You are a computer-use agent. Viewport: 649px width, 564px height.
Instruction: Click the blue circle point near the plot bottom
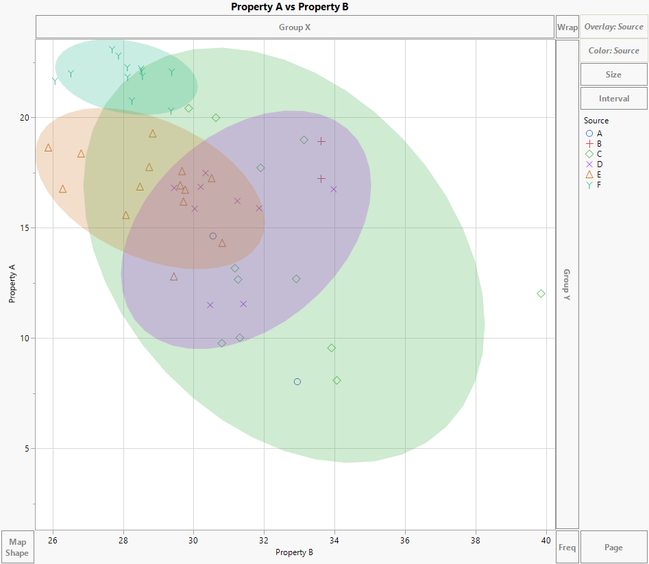[x=298, y=381]
